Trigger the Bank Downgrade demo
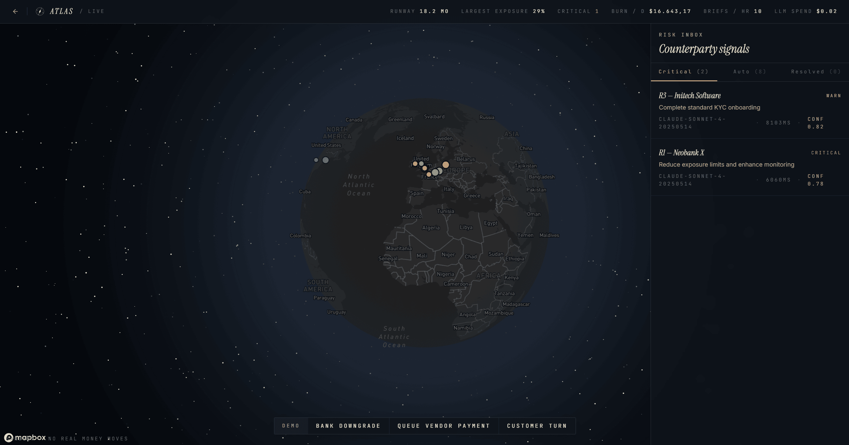The width and height of the screenshot is (849, 445). point(348,426)
